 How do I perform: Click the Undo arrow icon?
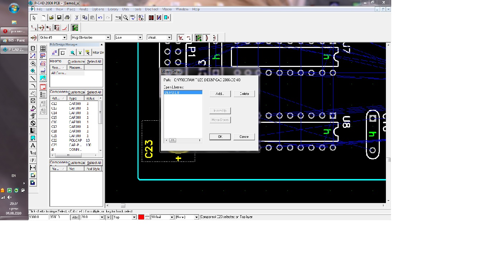(x=100, y=18)
